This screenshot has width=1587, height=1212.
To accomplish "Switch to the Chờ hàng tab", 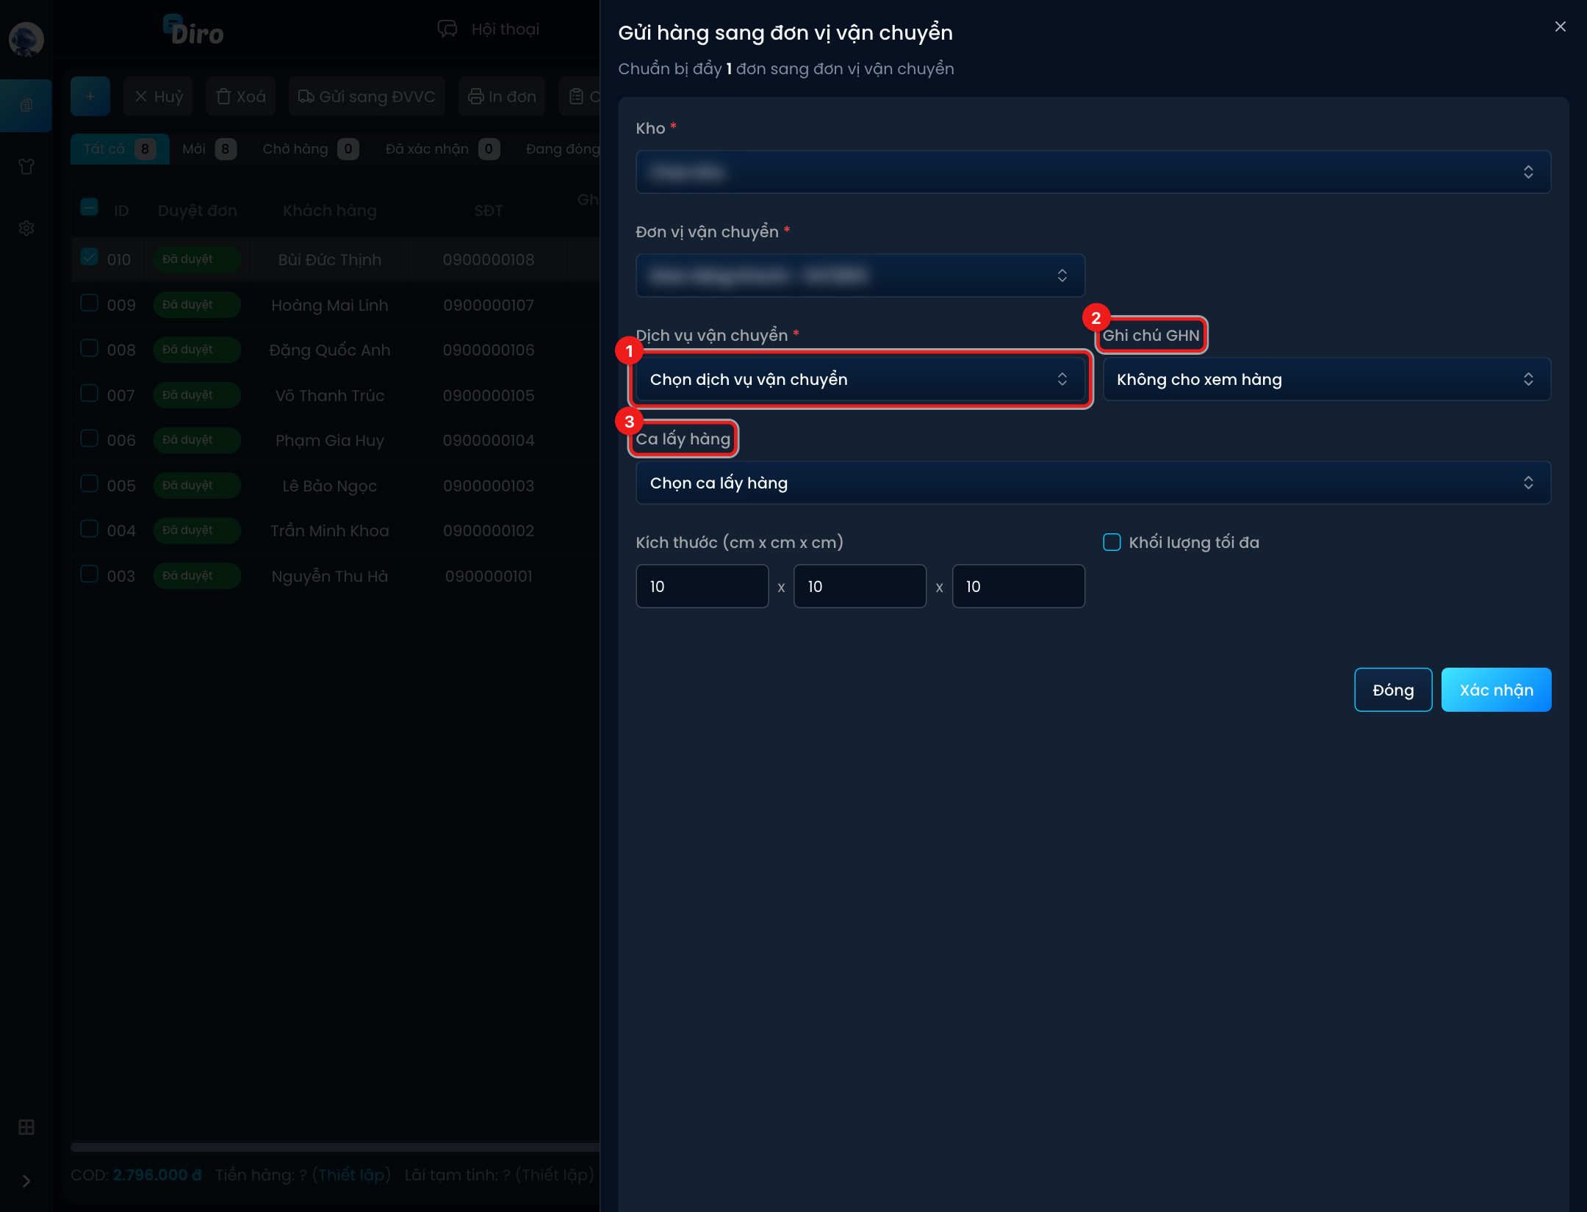I will (x=310, y=149).
